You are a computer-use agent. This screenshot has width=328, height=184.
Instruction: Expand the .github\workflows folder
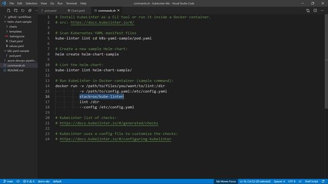pyautogui.click(x=19, y=17)
